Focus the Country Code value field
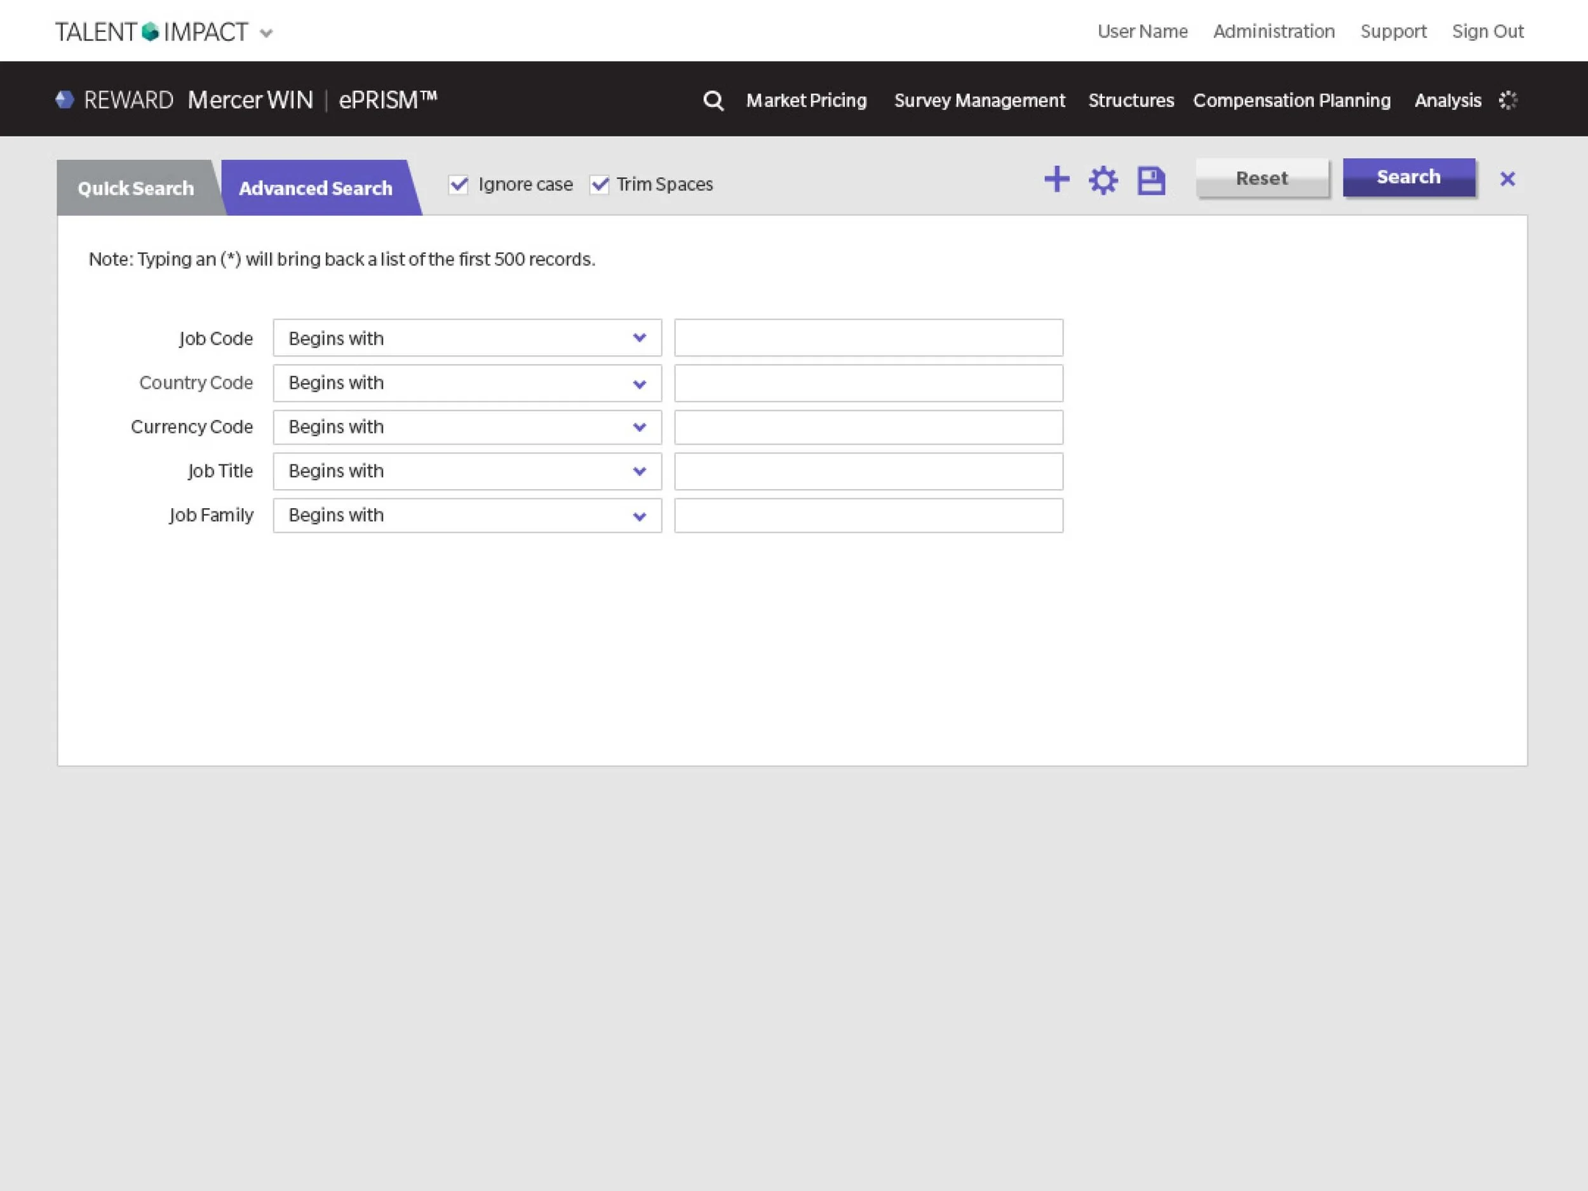 [869, 384]
